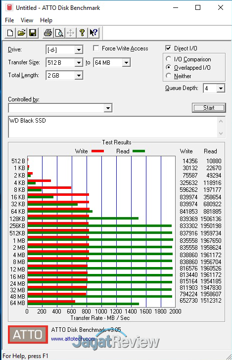The height and width of the screenshot is (360, 232).
Task: Click the read value 1967650
Action: [x=211, y=241]
